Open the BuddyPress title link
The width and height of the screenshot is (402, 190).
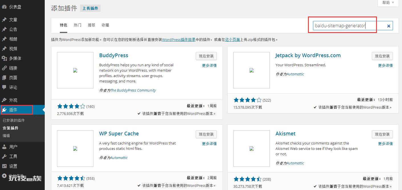pos(114,55)
